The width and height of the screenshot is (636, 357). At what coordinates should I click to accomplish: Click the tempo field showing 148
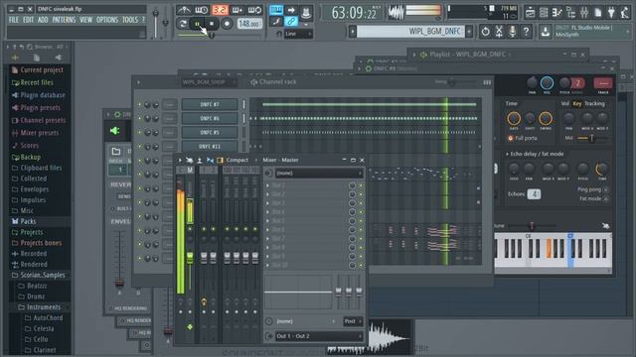point(249,24)
